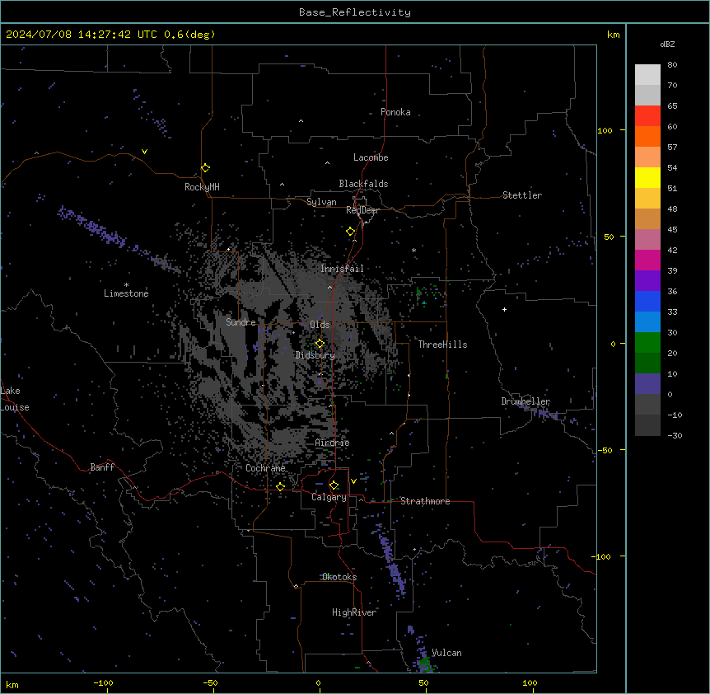Image resolution: width=710 pixels, height=694 pixels.
Task: Click the Sundre label
Action: tap(241, 322)
